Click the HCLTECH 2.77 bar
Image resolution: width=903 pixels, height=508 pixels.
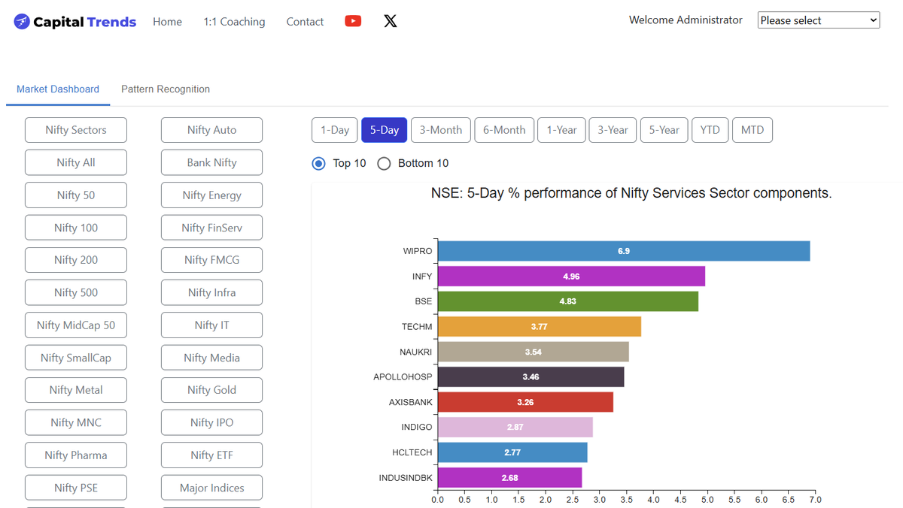click(512, 452)
